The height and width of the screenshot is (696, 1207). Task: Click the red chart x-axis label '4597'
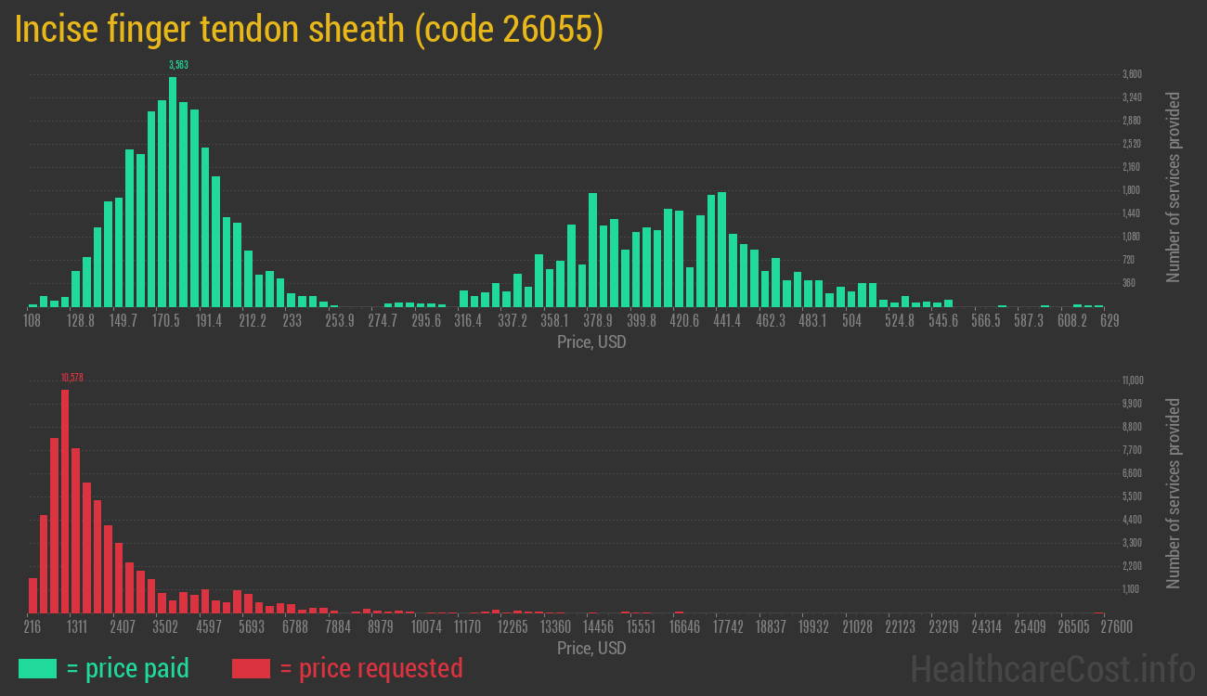coord(209,627)
